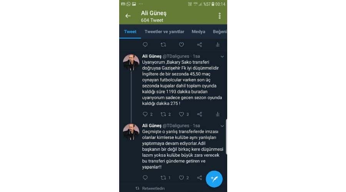This screenshot has width=346, height=192.
Task: Reply to the Bakary Sako transfer tweet
Action: (x=145, y=114)
